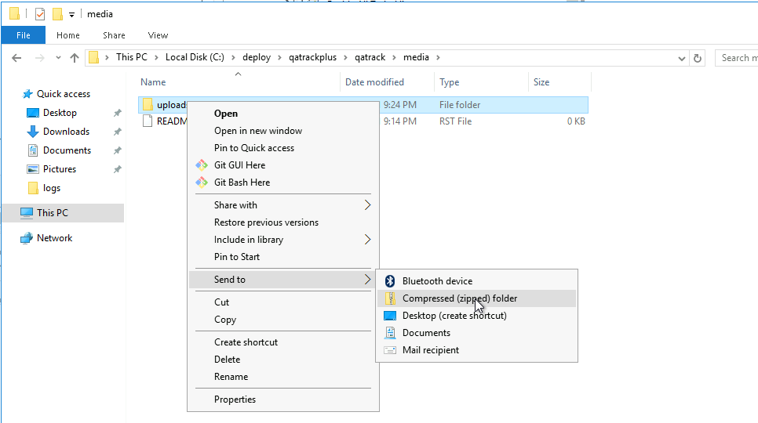Switch to the Share ribbon tab
The image size is (758, 423).
pyautogui.click(x=114, y=35)
